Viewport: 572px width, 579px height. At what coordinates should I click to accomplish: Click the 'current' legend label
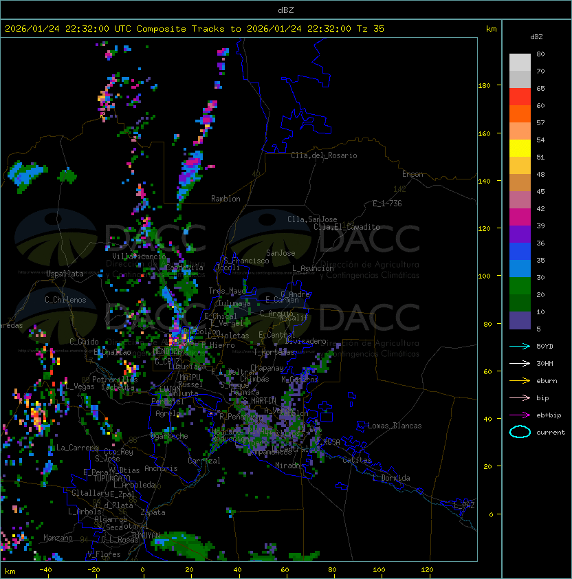pyautogui.click(x=551, y=433)
